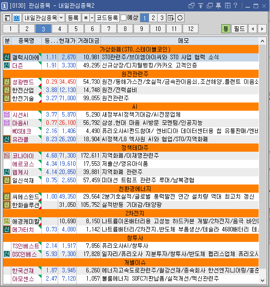270x287 pixels.
Task: Select the 한전기술 stock name
Action: pyautogui.click(x=23, y=98)
